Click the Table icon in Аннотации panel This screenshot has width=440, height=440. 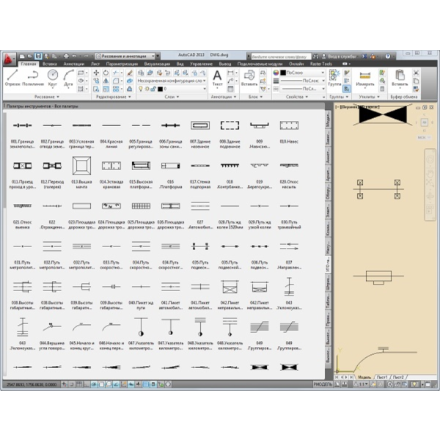(230, 89)
